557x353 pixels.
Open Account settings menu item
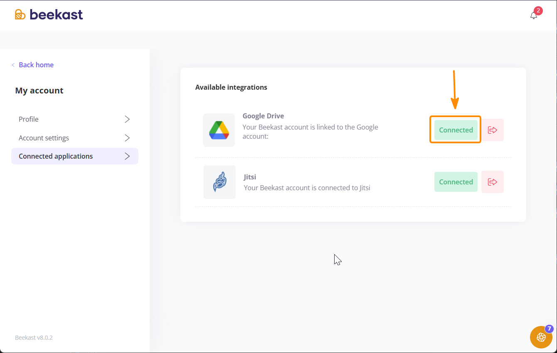tap(75, 138)
